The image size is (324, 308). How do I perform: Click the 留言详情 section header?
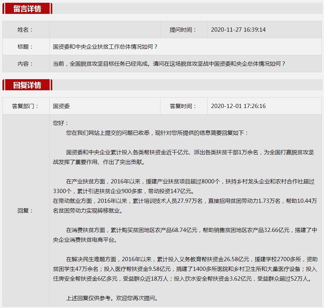[27, 9]
